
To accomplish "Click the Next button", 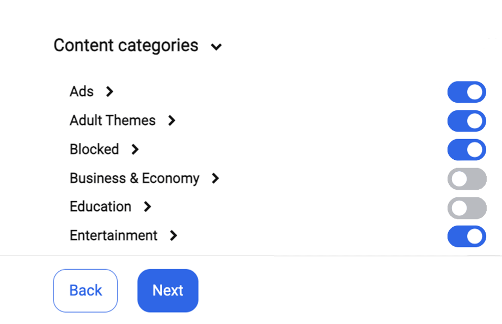I will point(168,290).
